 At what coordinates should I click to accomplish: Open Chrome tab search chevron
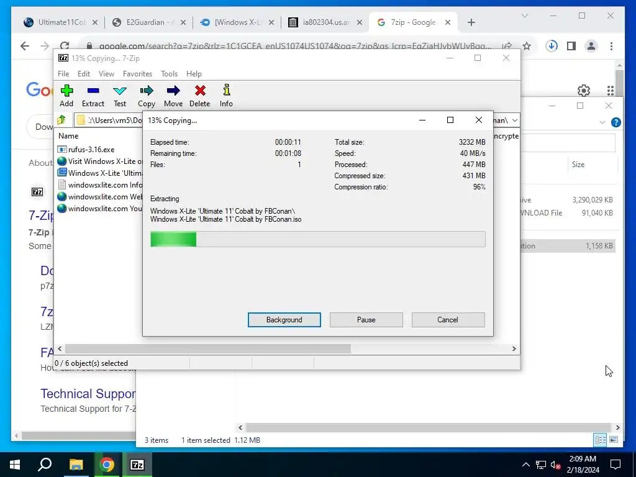(x=524, y=16)
